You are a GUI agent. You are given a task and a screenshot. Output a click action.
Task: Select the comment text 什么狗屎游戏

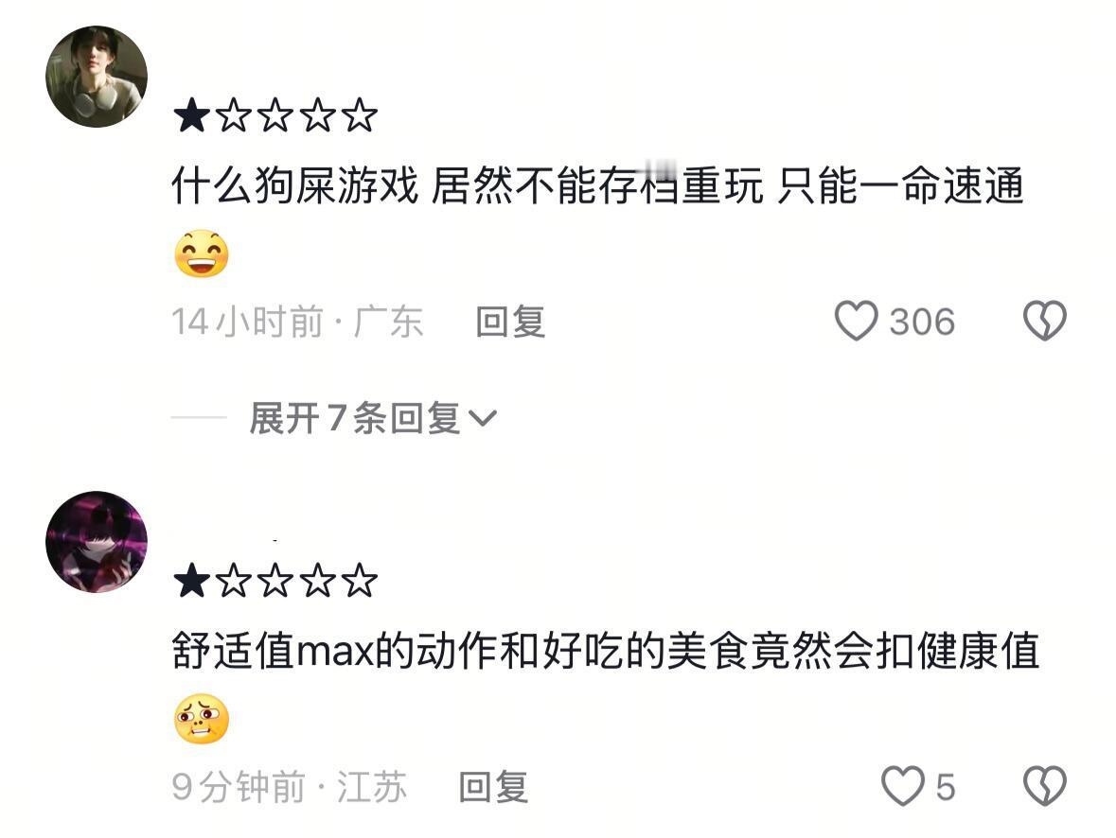(294, 185)
